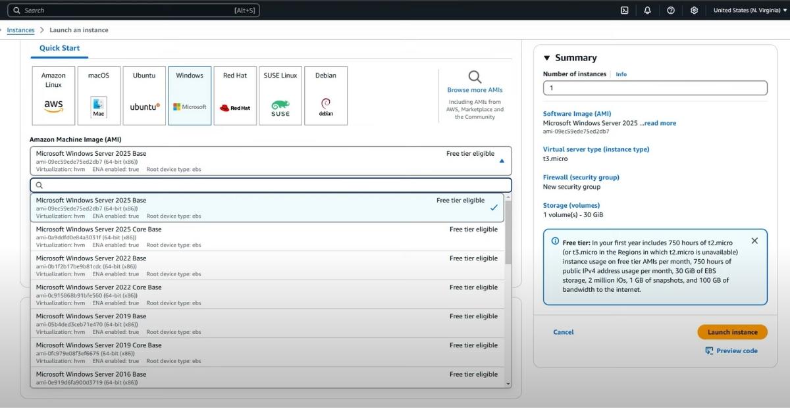The height and width of the screenshot is (413, 790).
Task: Choose Microsoft Windows Server 2019 Base
Action: point(267,324)
